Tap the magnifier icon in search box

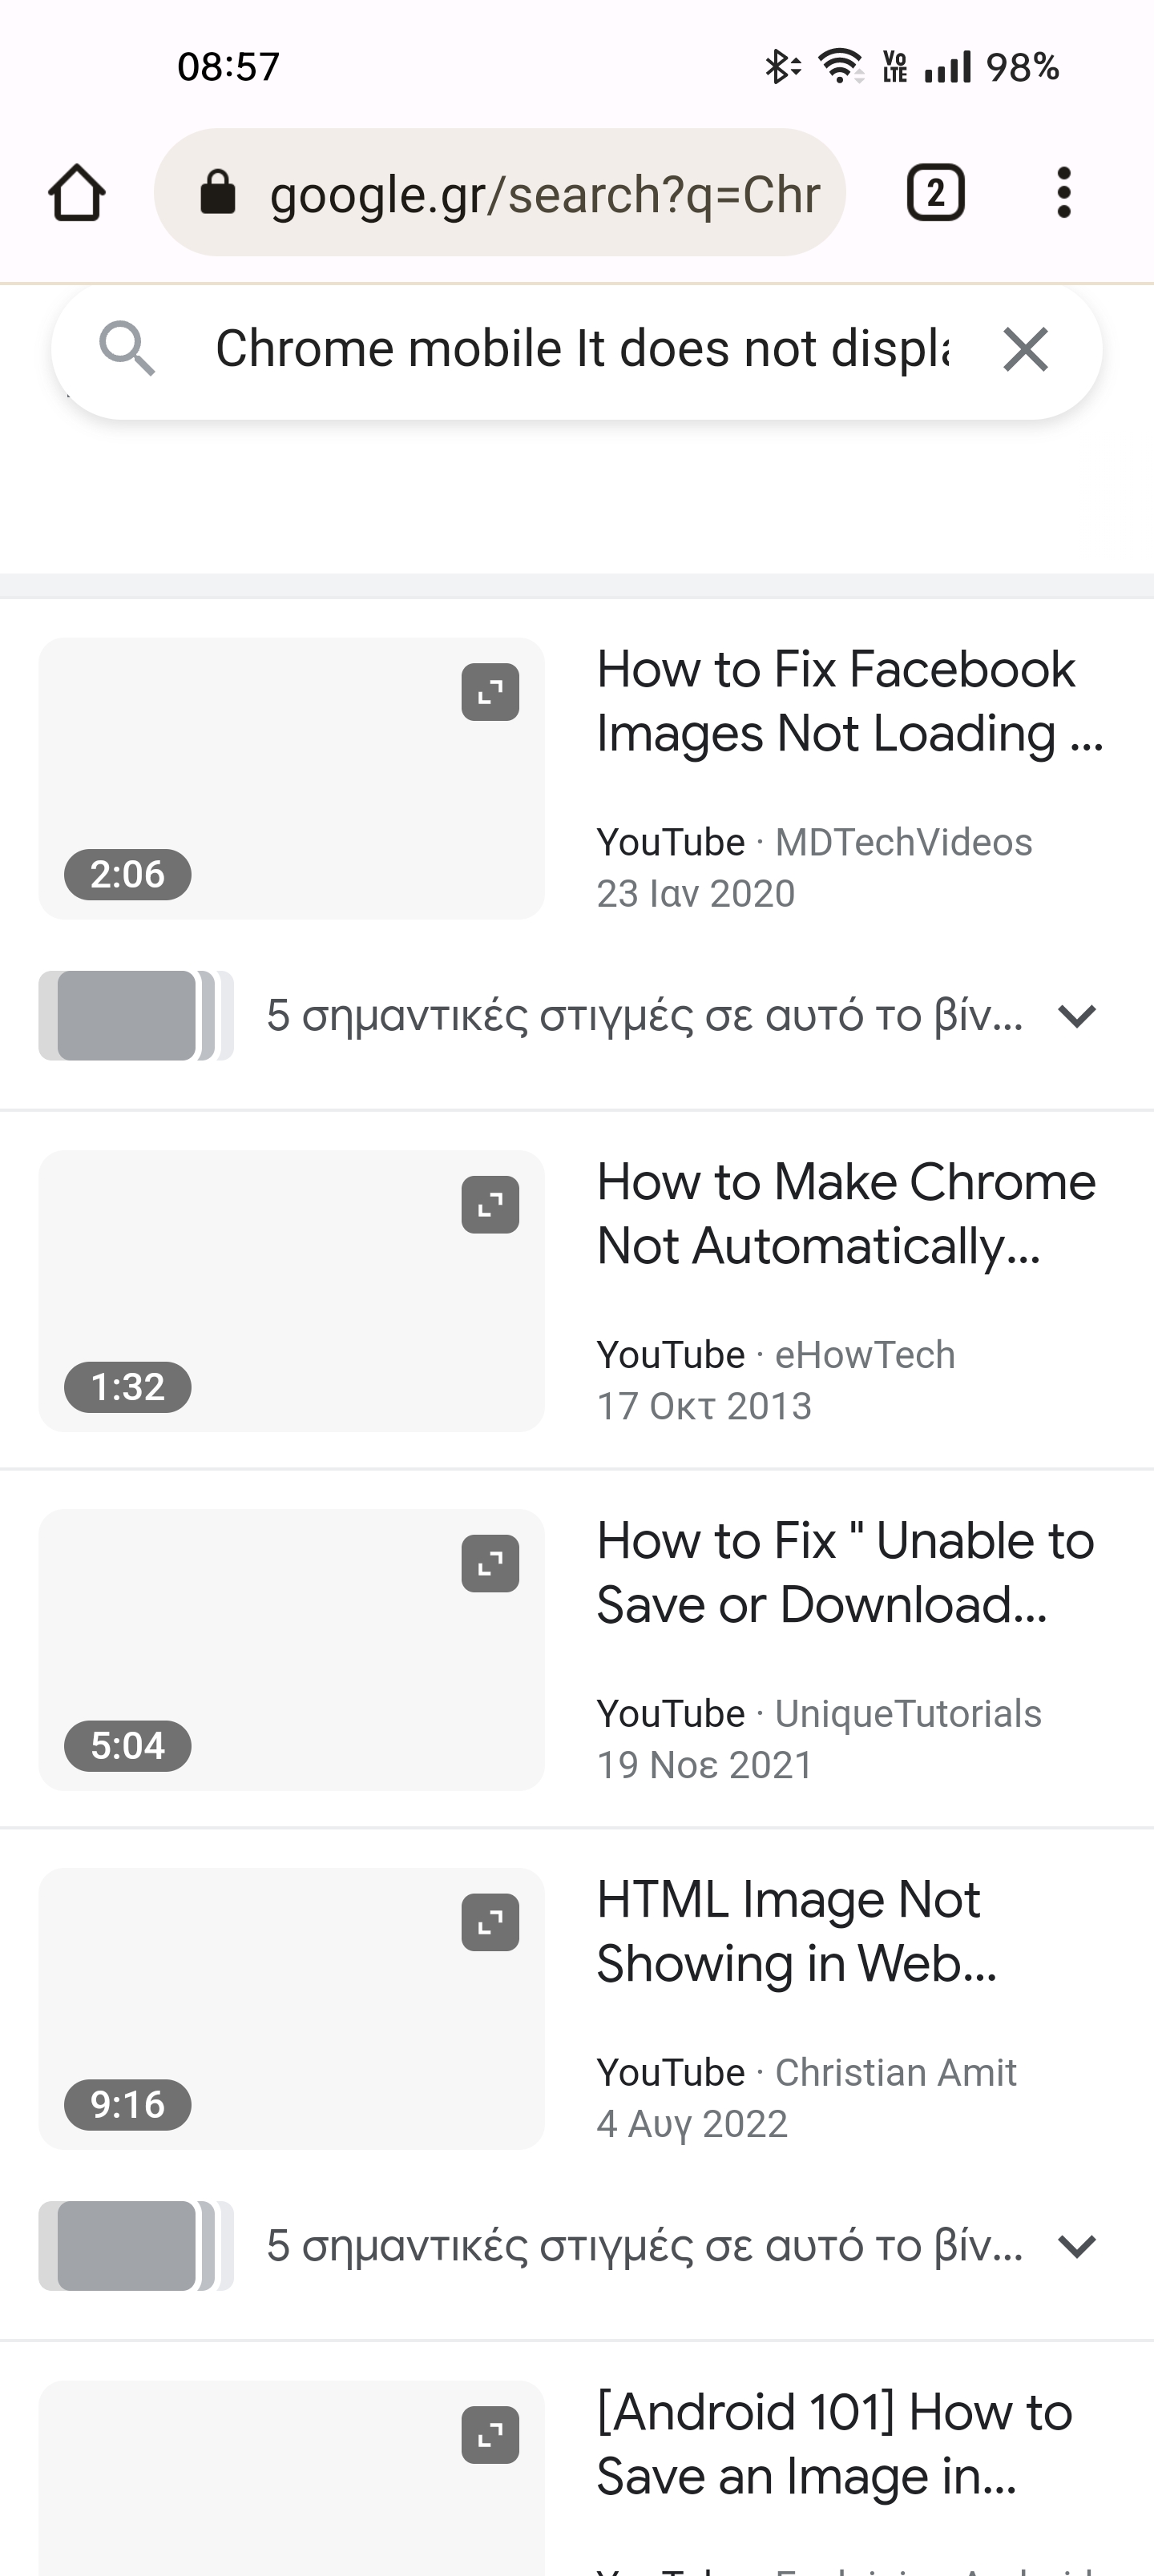pyautogui.click(x=127, y=349)
